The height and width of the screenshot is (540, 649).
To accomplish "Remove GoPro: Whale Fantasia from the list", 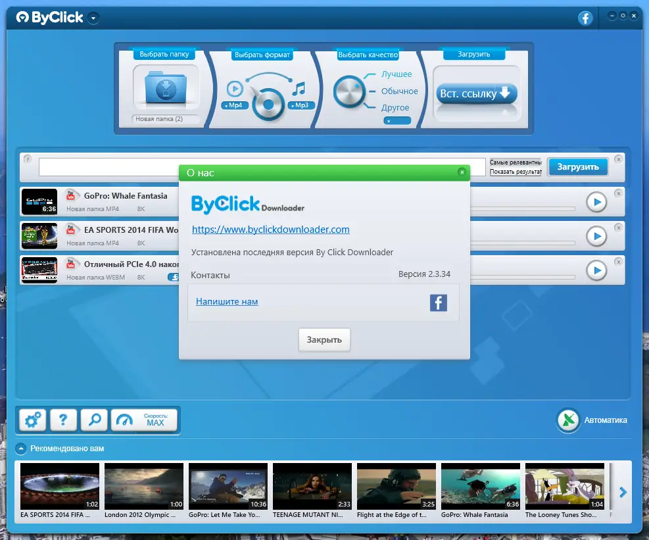I will click(618, 193).
